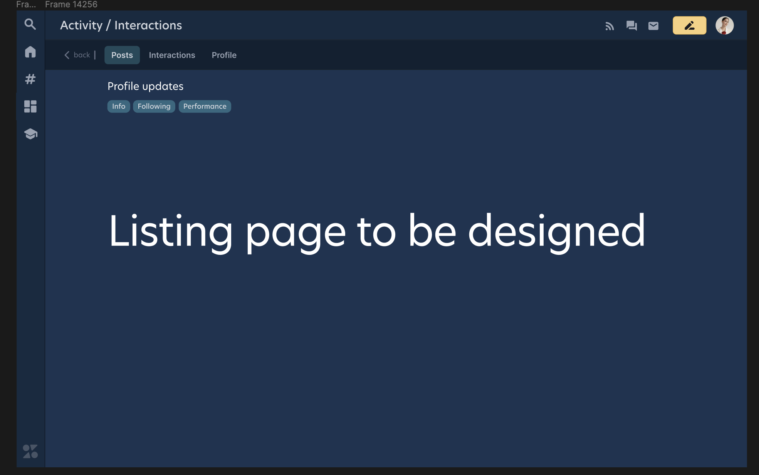The width and height of the screenshot is (759, 475).
Task: Toggle the Performance filter chip
Action: (x=205, y=106)
